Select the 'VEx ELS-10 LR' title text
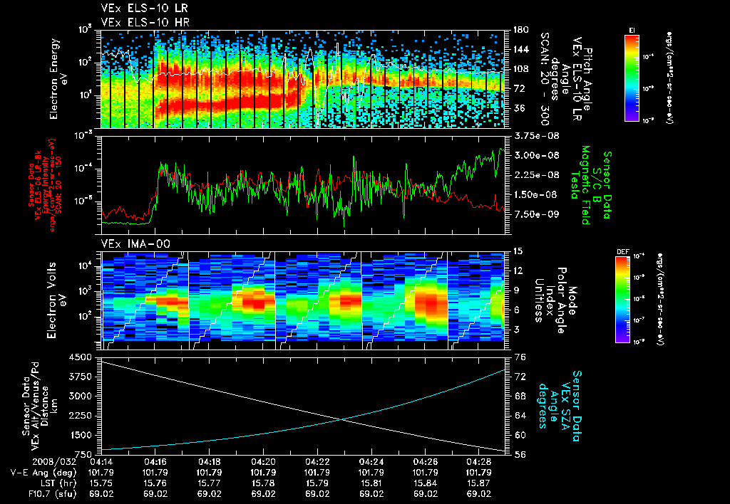The width and height of the screenshot is (730, 504). [144, 9]
